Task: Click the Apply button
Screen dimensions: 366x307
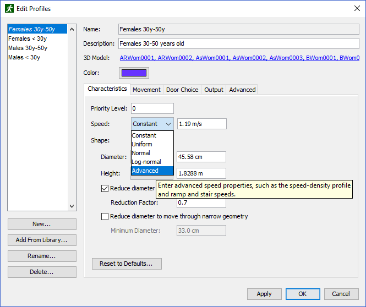Action: tap(264, 294)
